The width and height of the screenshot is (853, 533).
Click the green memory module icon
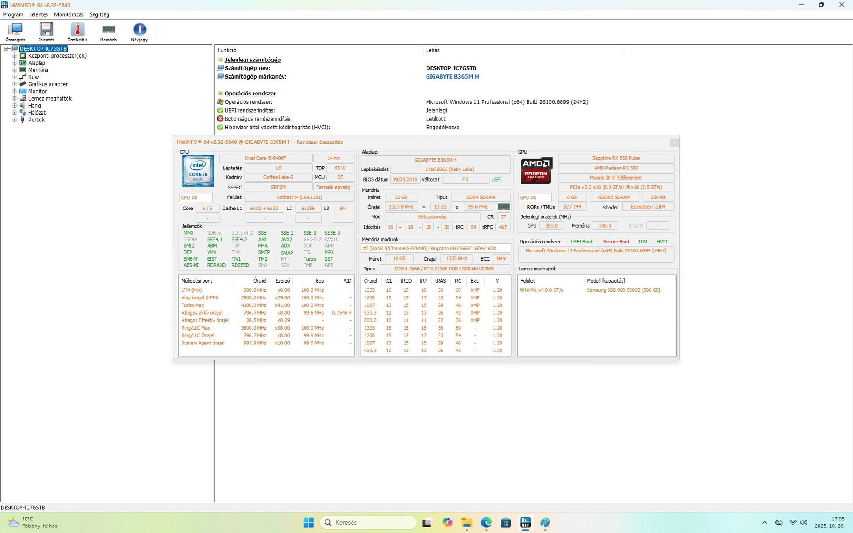pos(503,207)
